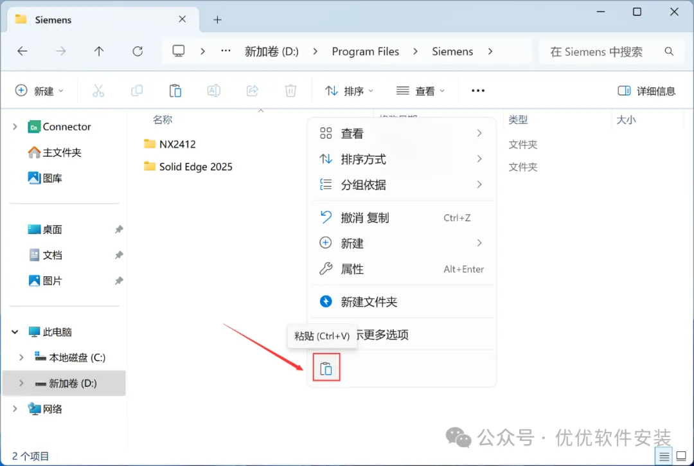Expand 本地磁盘 (C:) tree node

click(x=21, y=357)
